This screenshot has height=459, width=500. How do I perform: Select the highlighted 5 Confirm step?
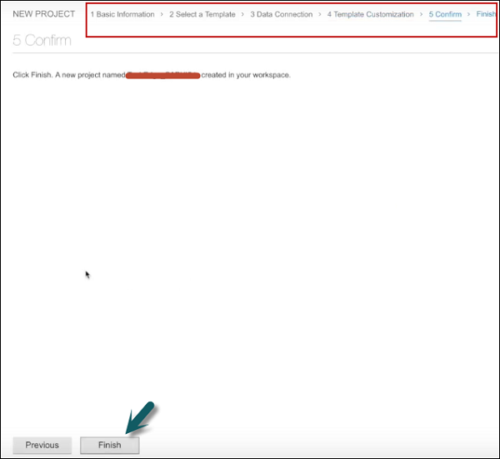coord(445,14)
